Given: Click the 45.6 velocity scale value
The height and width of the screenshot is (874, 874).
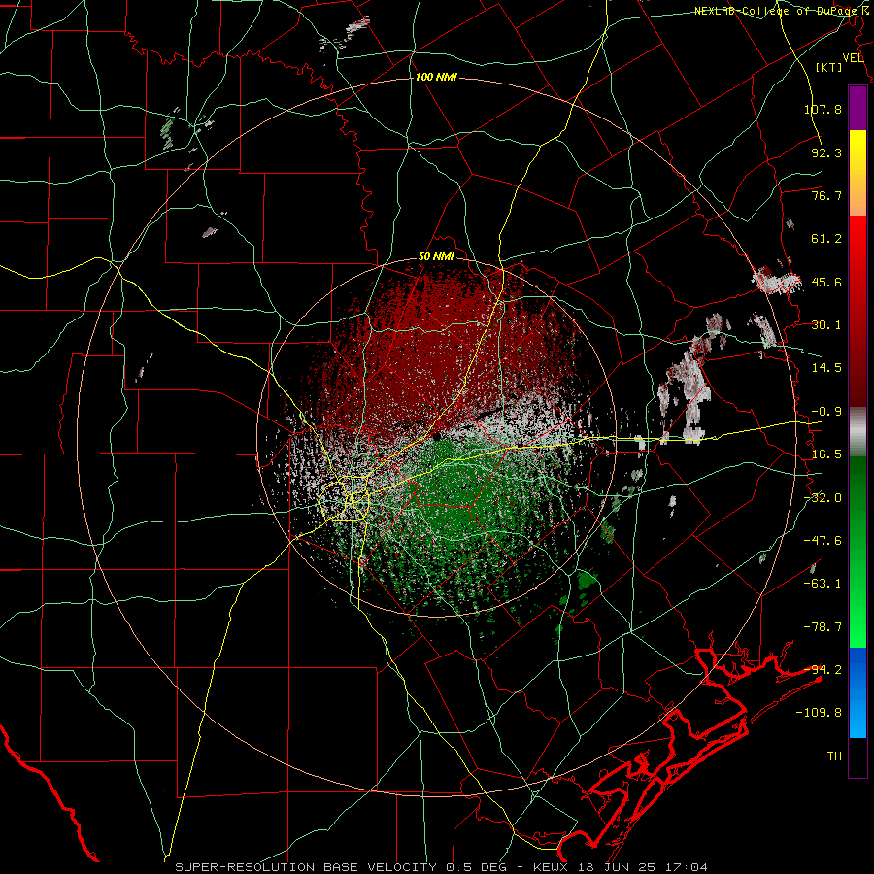Looking at the screenshot, I should click(x=826, y=282).
